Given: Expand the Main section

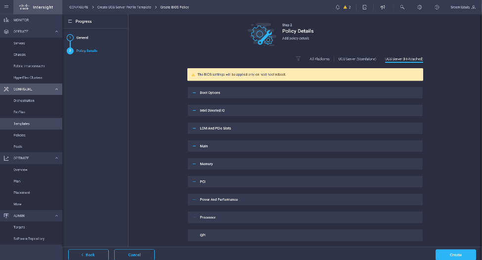Looking at the screenshot, I should [305, 146].
